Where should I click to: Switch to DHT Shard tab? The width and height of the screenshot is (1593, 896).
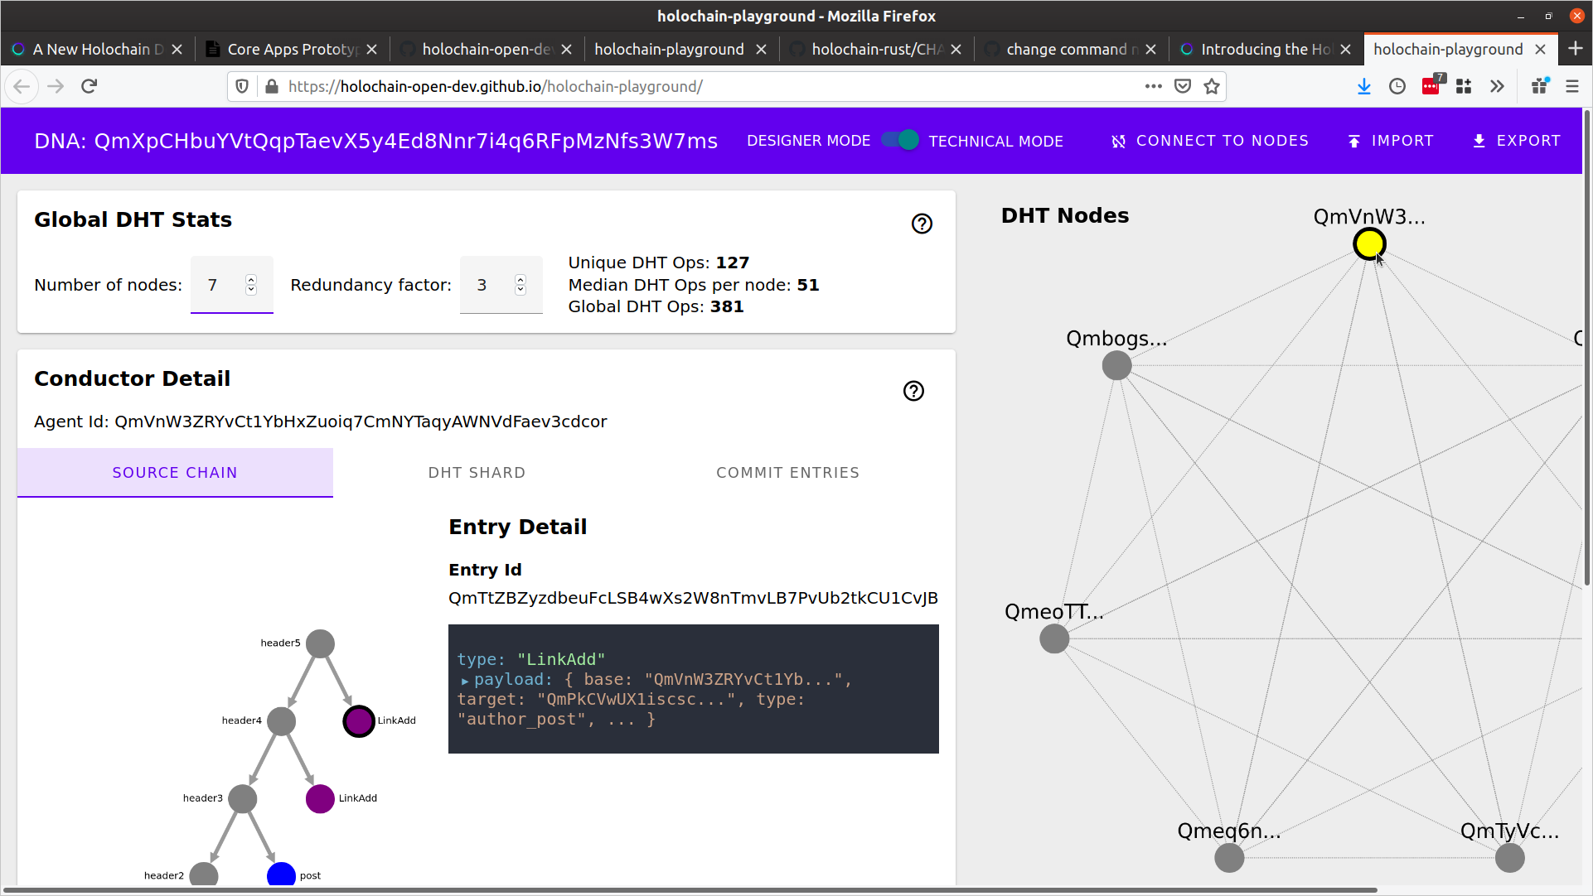[x=477, y=473]
